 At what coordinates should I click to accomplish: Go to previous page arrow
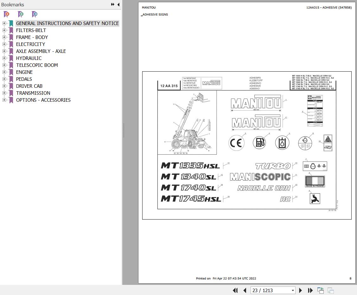tap(245, 290)
